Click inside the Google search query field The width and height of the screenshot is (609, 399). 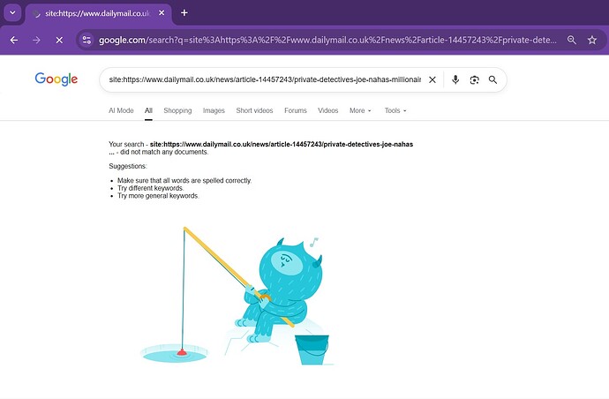[x=265, y=79]
